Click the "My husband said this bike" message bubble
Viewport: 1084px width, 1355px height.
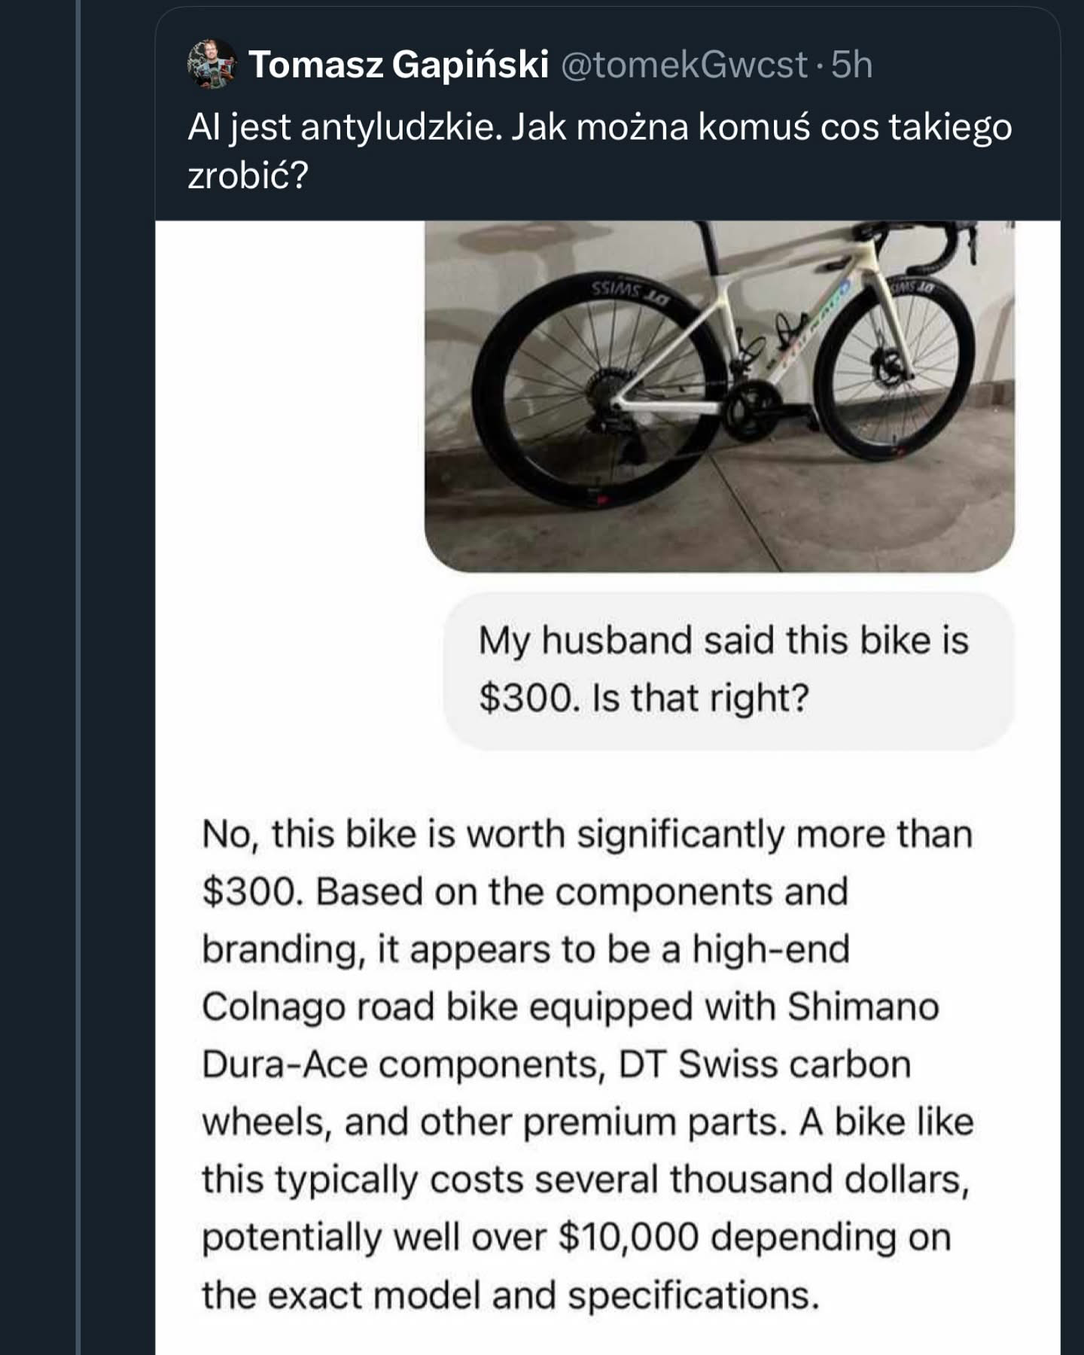click(729, 670)
